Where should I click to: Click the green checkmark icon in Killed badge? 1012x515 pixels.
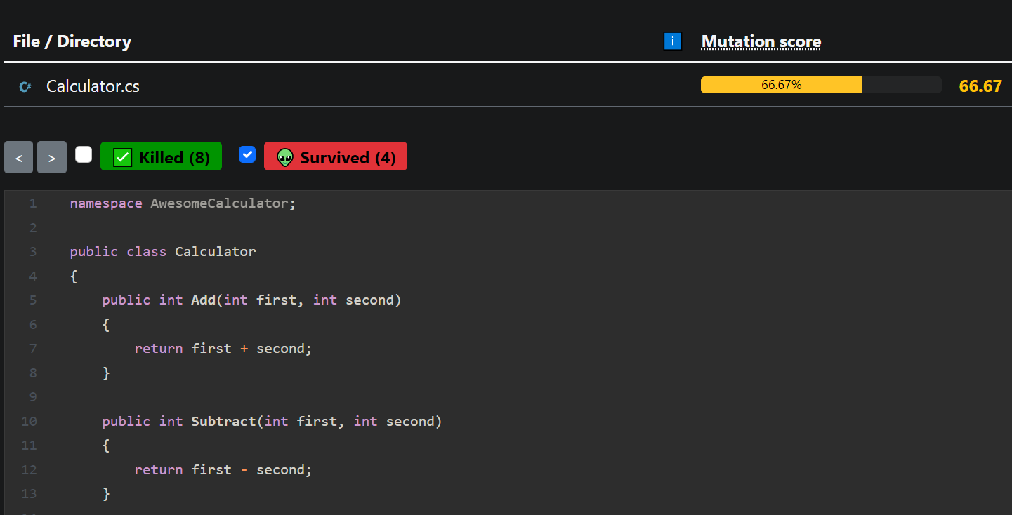[x=123, y=158]
